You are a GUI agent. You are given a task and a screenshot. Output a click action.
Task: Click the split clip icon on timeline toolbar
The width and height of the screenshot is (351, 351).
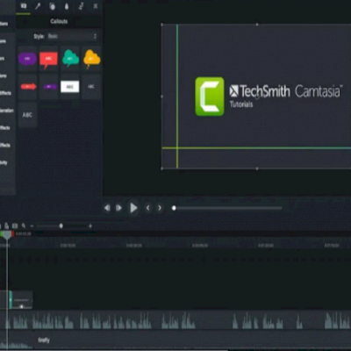(x=15, y=226)
